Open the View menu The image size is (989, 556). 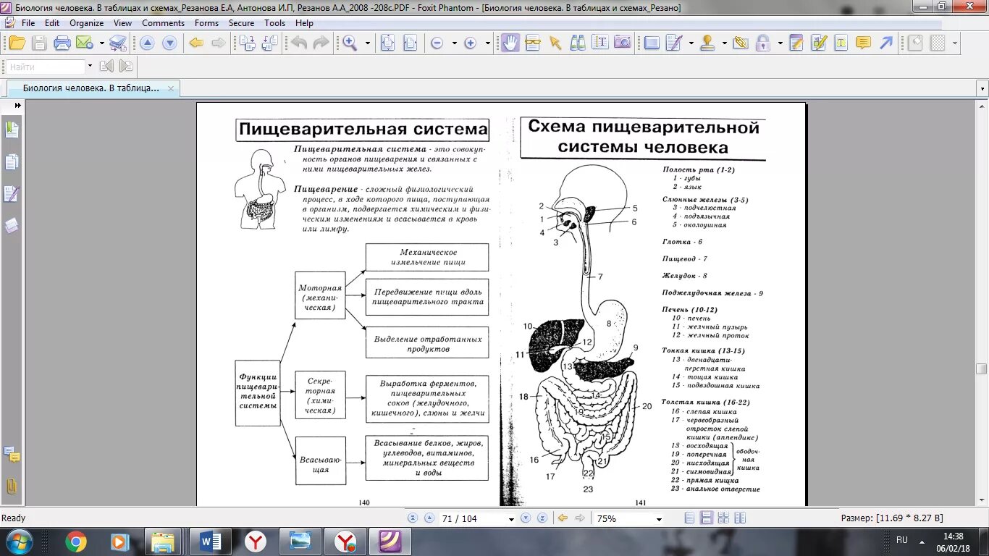(x=122, y=23)
